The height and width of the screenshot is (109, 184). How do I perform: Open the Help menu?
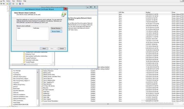tap(25, 1)
